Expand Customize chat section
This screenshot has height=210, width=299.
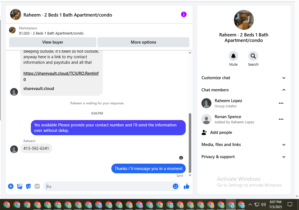[244, 78]
